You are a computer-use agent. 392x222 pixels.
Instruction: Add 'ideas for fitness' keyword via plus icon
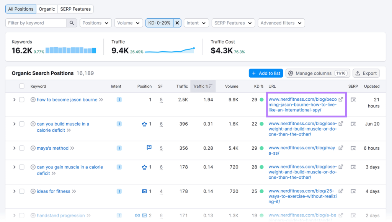[33, 191]
